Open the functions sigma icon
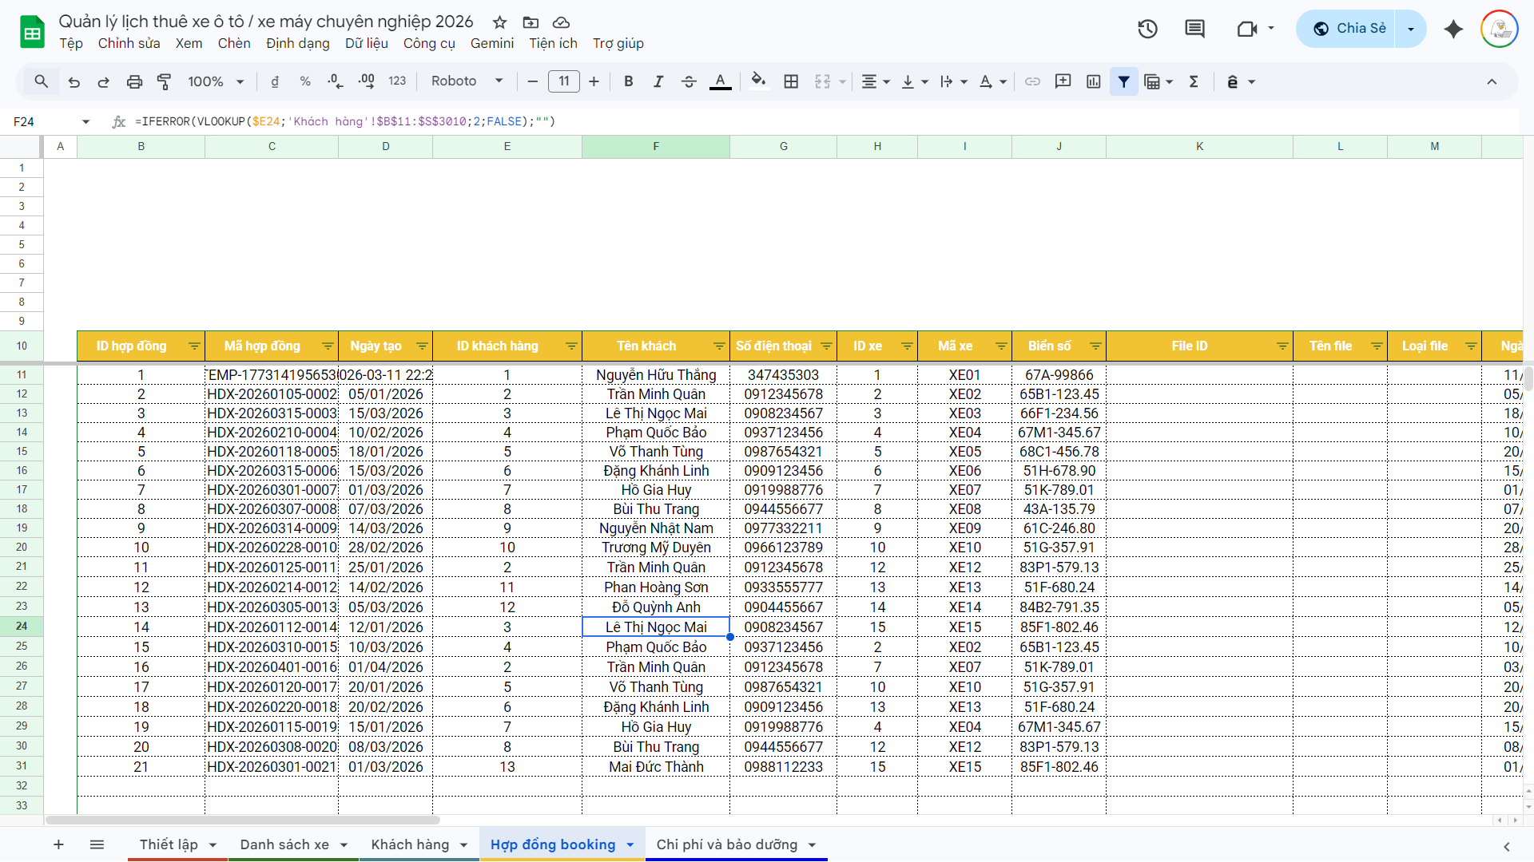The height and width of the screenshot is (862, 1534). pos(1194,81)
